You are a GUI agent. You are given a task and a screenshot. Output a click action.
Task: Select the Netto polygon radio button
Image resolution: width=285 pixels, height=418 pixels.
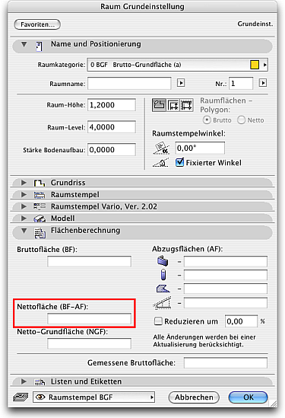pos(241,120)
